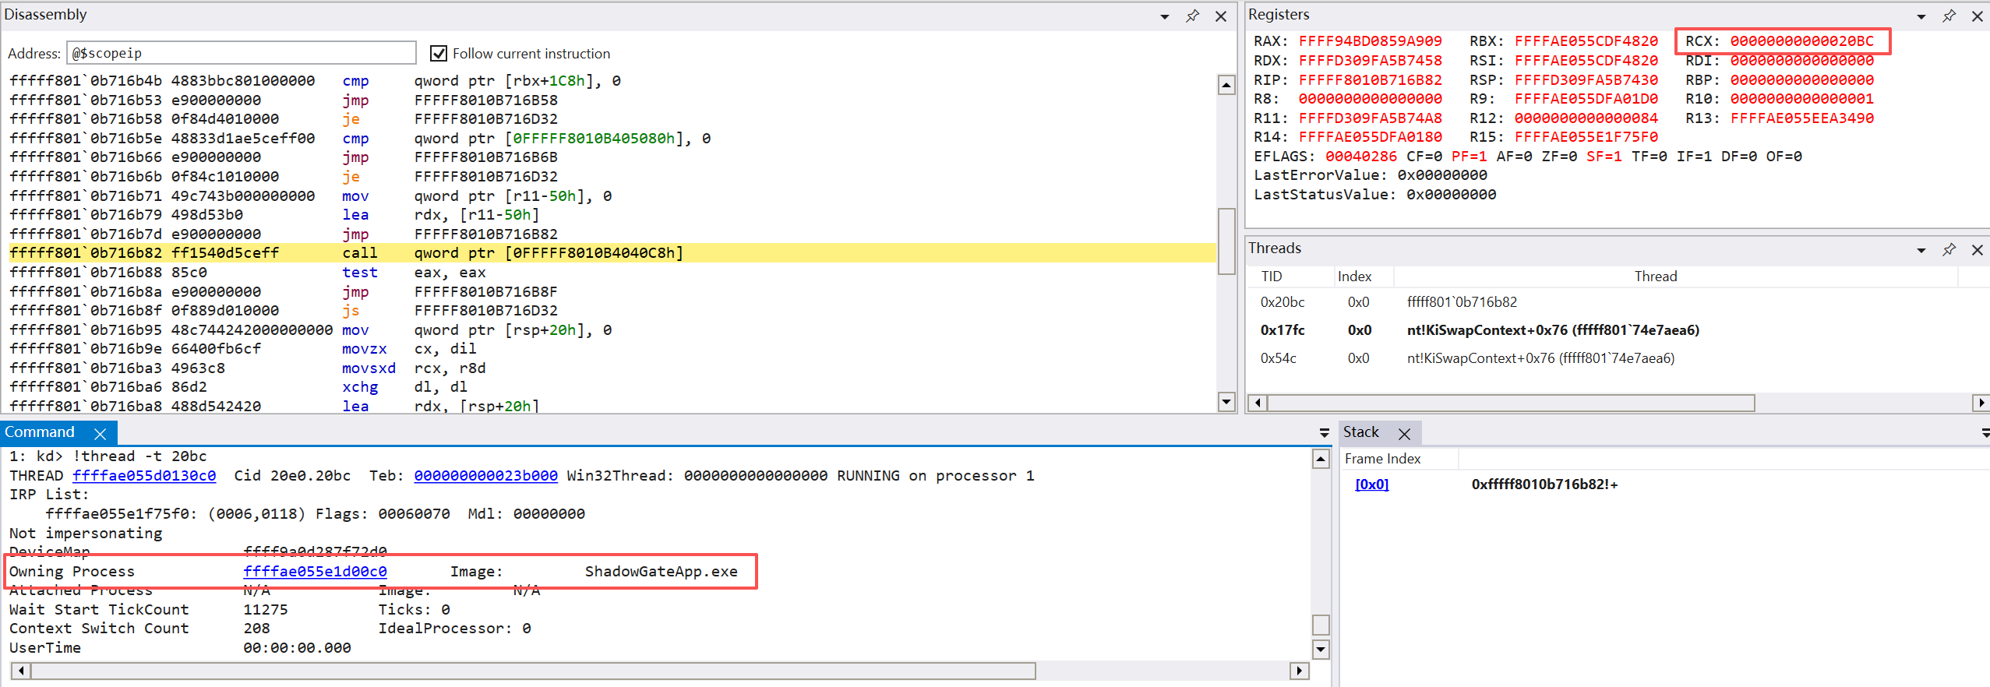Select the movsxd rcx, r8d instruction row
The width and height of the screenshot is (1990, 687).
point(612,368)
